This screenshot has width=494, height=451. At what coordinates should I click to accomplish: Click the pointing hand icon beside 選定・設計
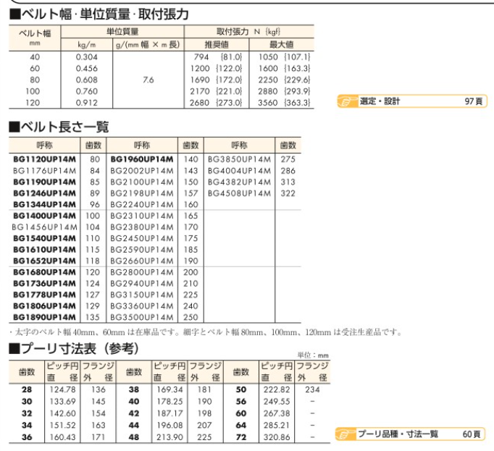347,101
